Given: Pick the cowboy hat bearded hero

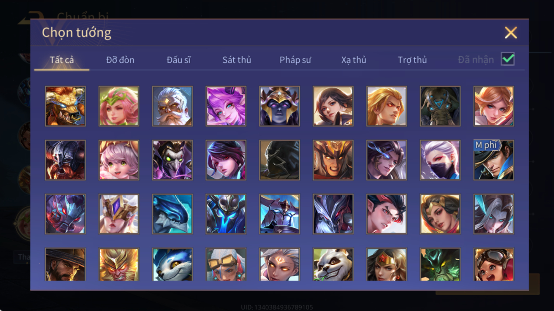Looking at the screenshot, I should tap(65, 265).
